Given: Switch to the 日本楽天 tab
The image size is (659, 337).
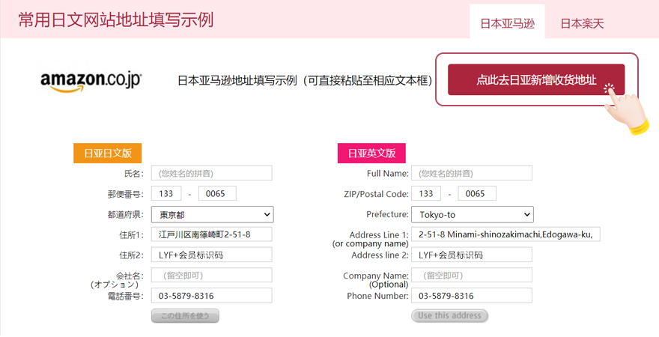Looking at the screenshot, I should pyautogui.click(x=582, y=23).
